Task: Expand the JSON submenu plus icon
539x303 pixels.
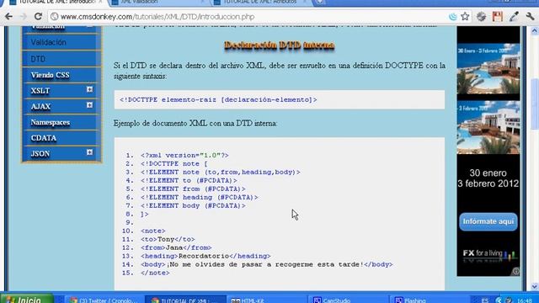Action: (x=90, y=152)
